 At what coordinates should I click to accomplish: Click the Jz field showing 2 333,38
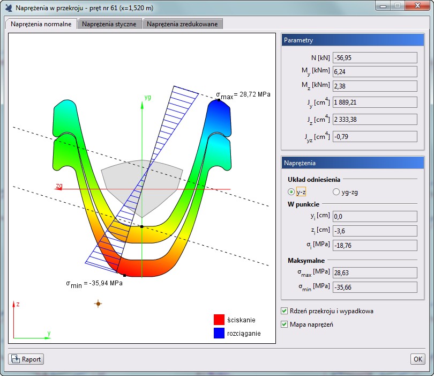click(x=375, y=120)
